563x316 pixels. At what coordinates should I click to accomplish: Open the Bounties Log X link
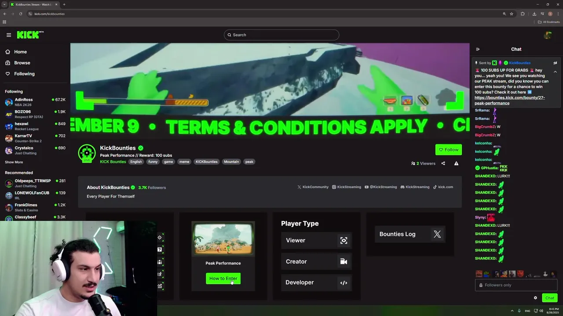pos(410,234)
